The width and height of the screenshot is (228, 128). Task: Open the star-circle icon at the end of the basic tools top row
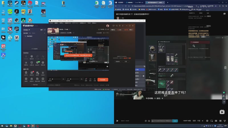(43, 73)
